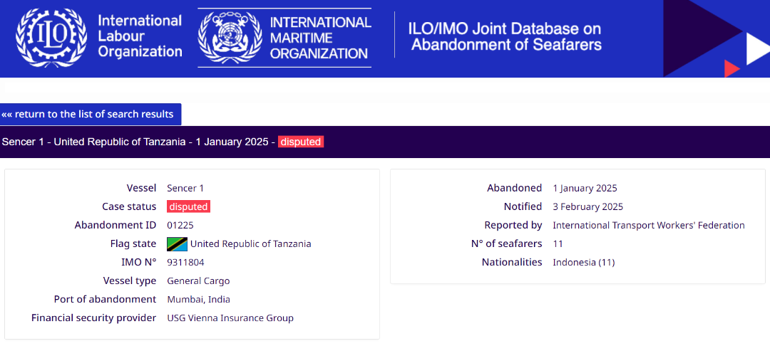Click ILO/IMO Joint Database heading

(505, 37)
